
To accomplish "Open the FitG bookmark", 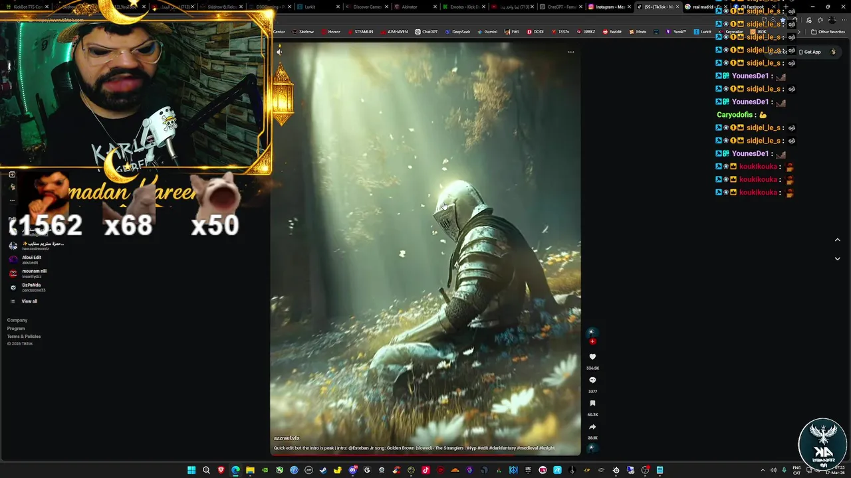I will click(512, 31).
